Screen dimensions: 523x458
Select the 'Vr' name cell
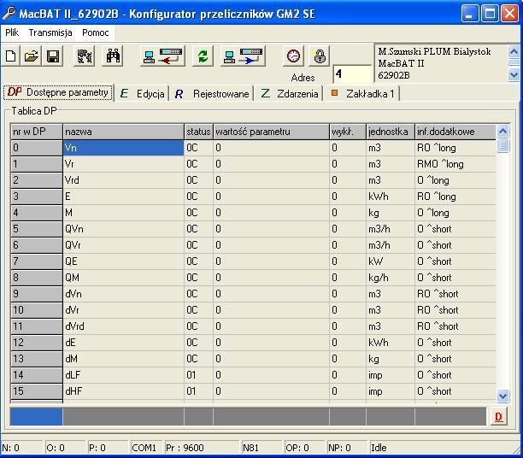click(123, 164)
